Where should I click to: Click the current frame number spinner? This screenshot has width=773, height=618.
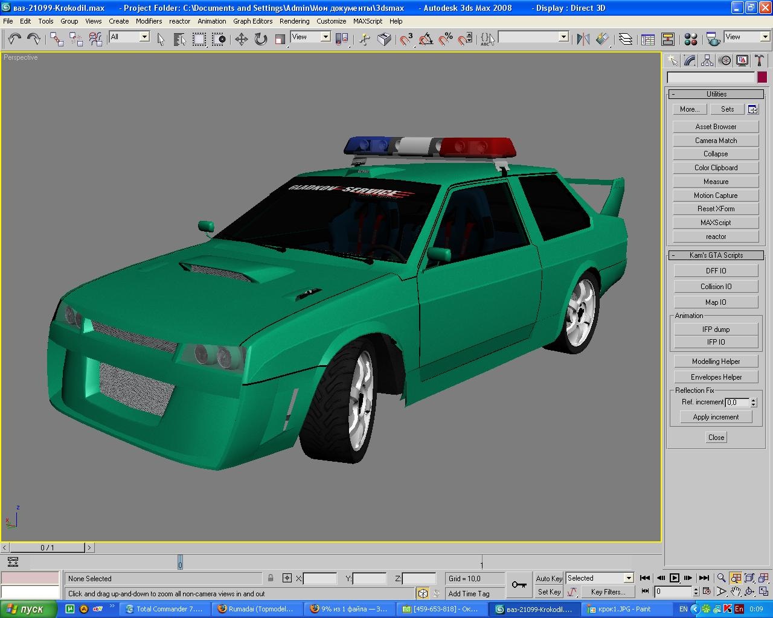(x=696, y=591)
